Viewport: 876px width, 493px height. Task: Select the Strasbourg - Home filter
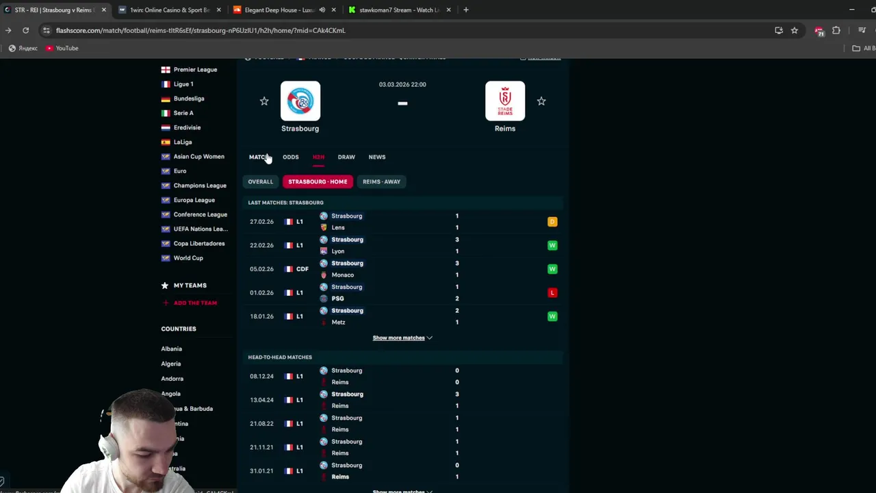coord(318,181)
